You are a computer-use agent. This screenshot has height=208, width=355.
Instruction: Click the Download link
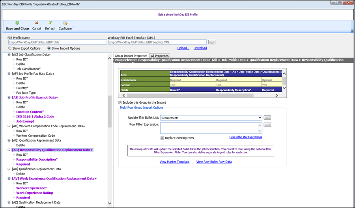pyautogui.click(x=200, y=48)
